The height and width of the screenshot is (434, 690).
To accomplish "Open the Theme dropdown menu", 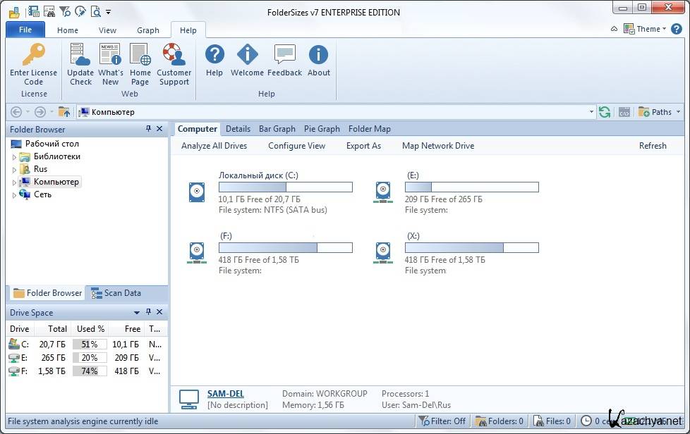I will click(x=646, y=29).
